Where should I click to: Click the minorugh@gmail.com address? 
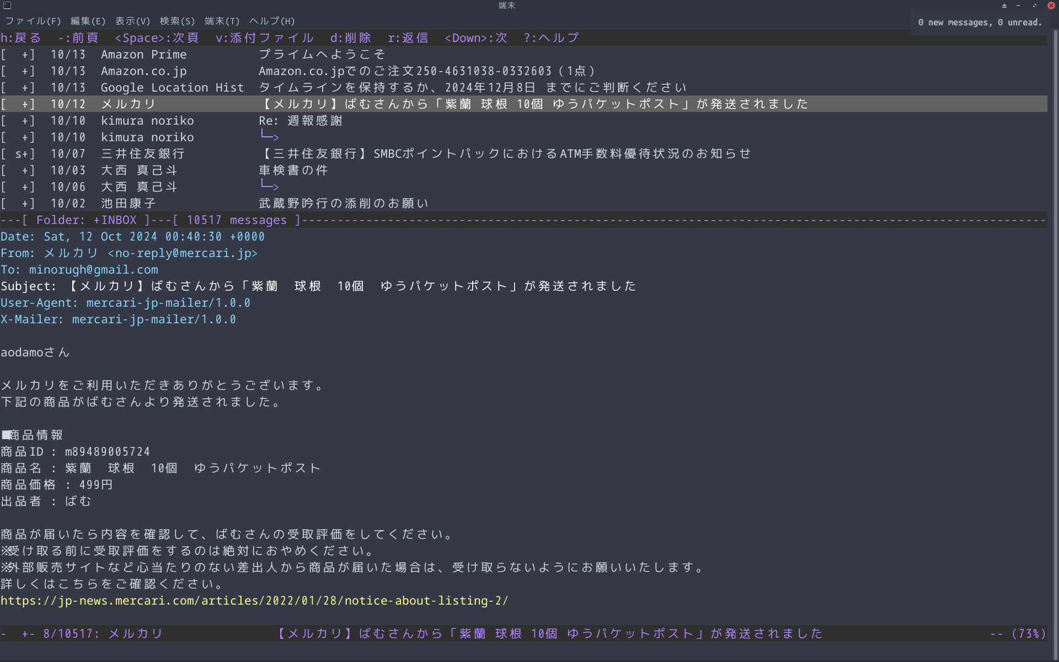[x=93, y=270]
